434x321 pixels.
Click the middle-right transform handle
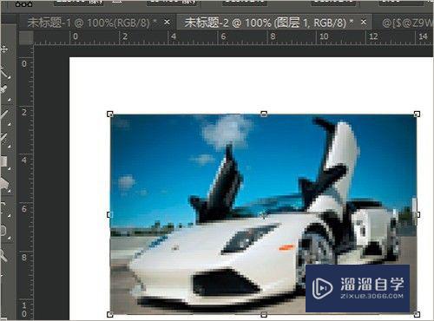click(418, 214)
